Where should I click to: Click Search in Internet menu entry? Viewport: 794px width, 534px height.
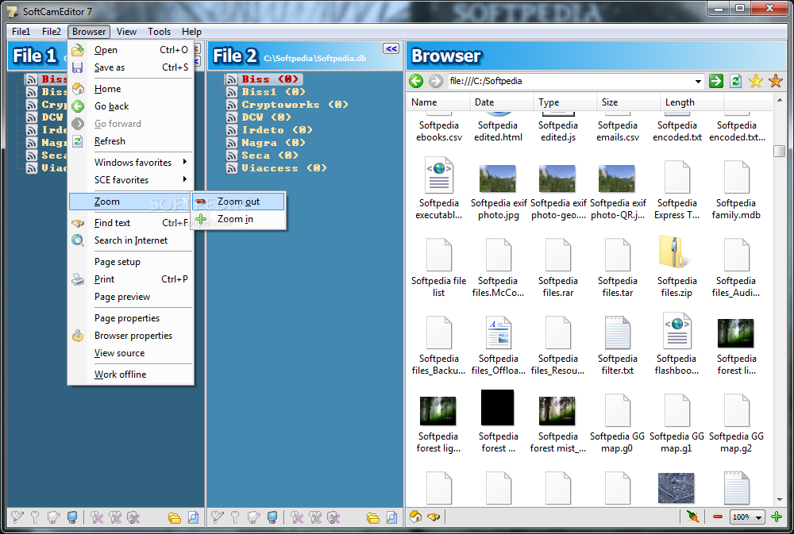(131, 240)
